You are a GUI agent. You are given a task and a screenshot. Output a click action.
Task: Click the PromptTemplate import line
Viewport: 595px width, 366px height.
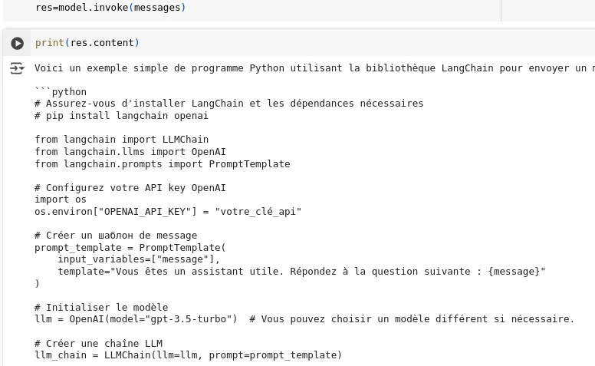pyautogui.click(x=162, y=163)
